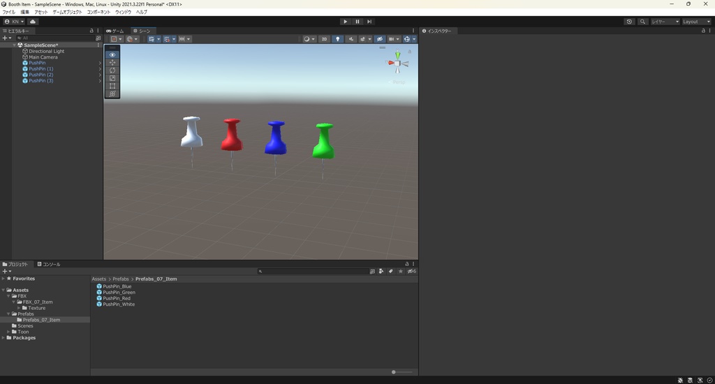Open the tool handle pivot dropdown
The height and width of the screenshot is (384, 715).
(117, 39)
